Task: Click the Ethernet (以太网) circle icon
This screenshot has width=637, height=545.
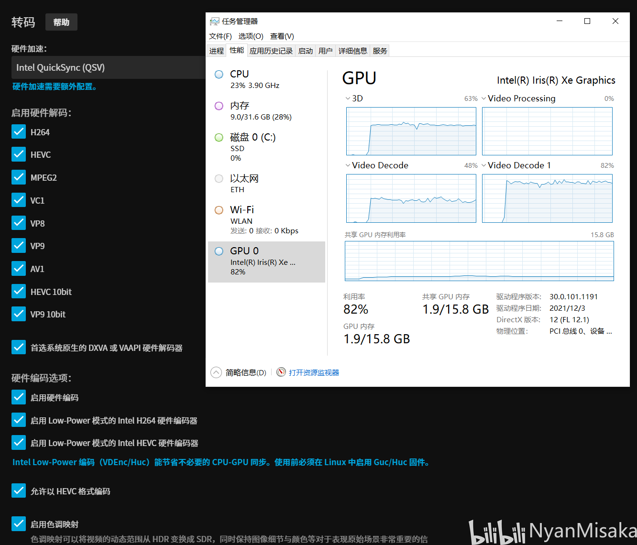Action: pos(219,179)
